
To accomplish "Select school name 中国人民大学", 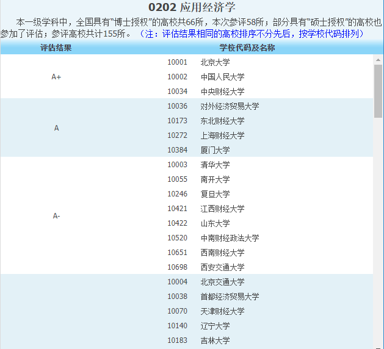I will pos(222,77).
